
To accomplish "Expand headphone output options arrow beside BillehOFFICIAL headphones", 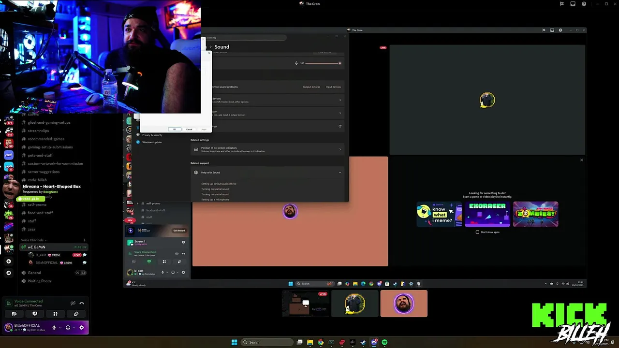I will click(x=74, y=328).
